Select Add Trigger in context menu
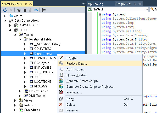157x113 pixels. point(76,69)
